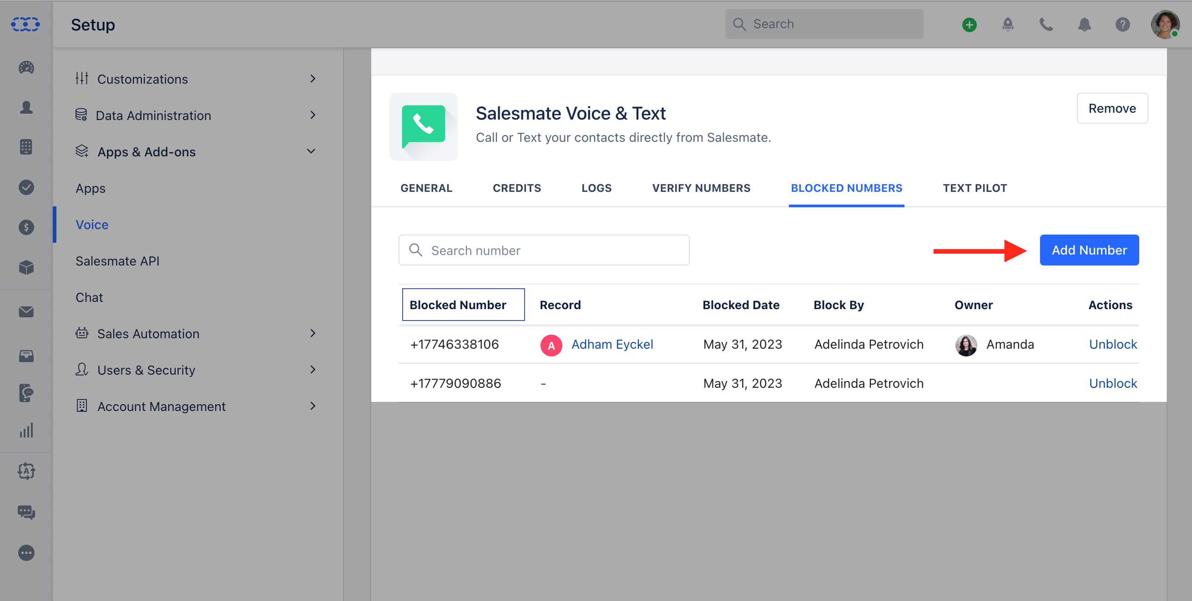Switch to the VERIFY NUMBERS tab
This screenshot has height=601, width=1192.
701,188
